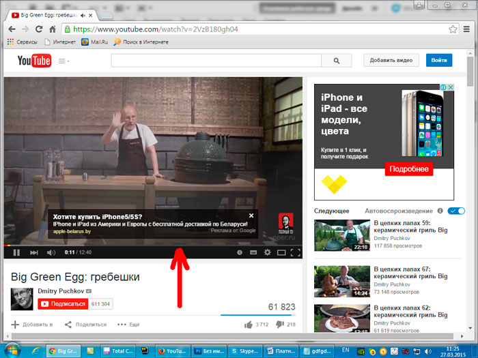
Task: Click the annotations info icon in player
Action: click(240, 252)
